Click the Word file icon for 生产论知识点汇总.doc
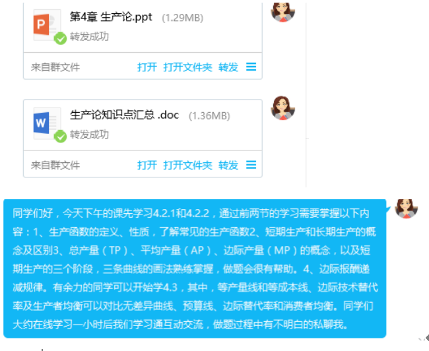Screen dimensions: 429x351 (46, 123)
